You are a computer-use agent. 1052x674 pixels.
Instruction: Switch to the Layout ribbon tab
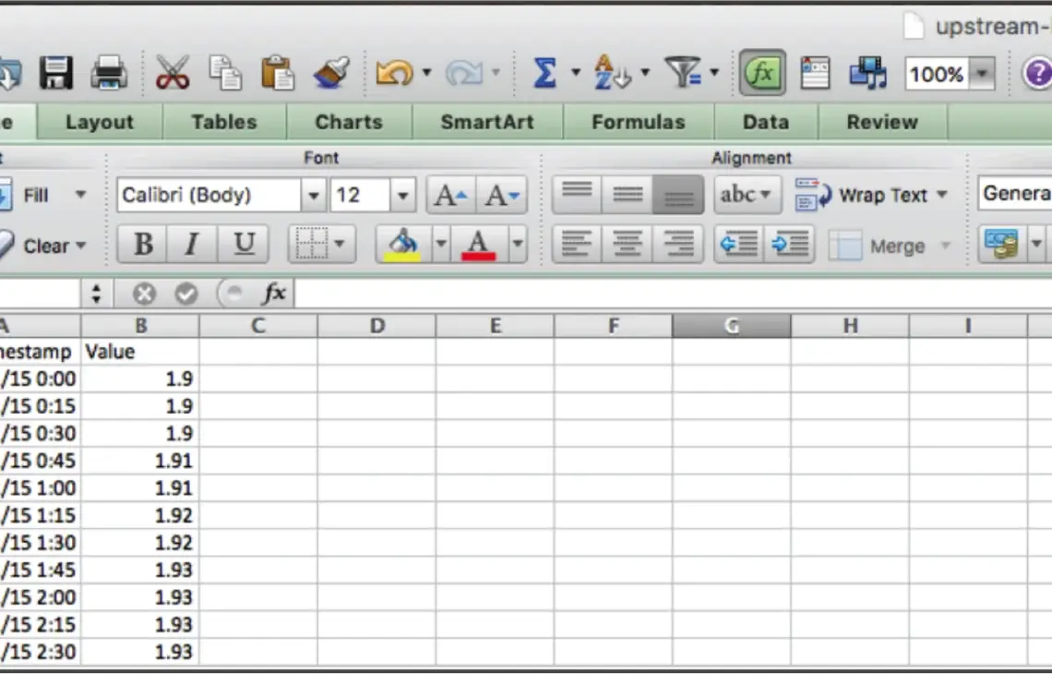(x=100, y=122)
